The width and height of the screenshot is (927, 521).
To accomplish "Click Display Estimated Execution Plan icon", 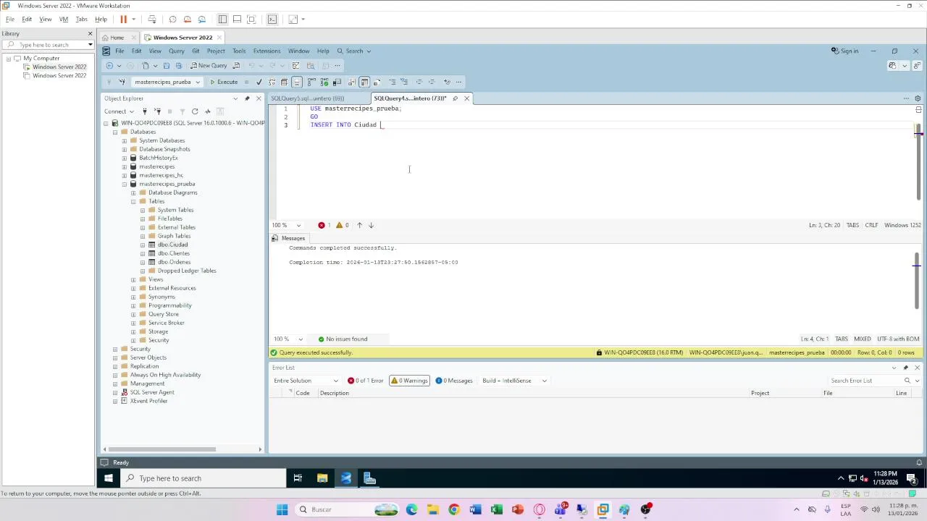I will point(272,82).
